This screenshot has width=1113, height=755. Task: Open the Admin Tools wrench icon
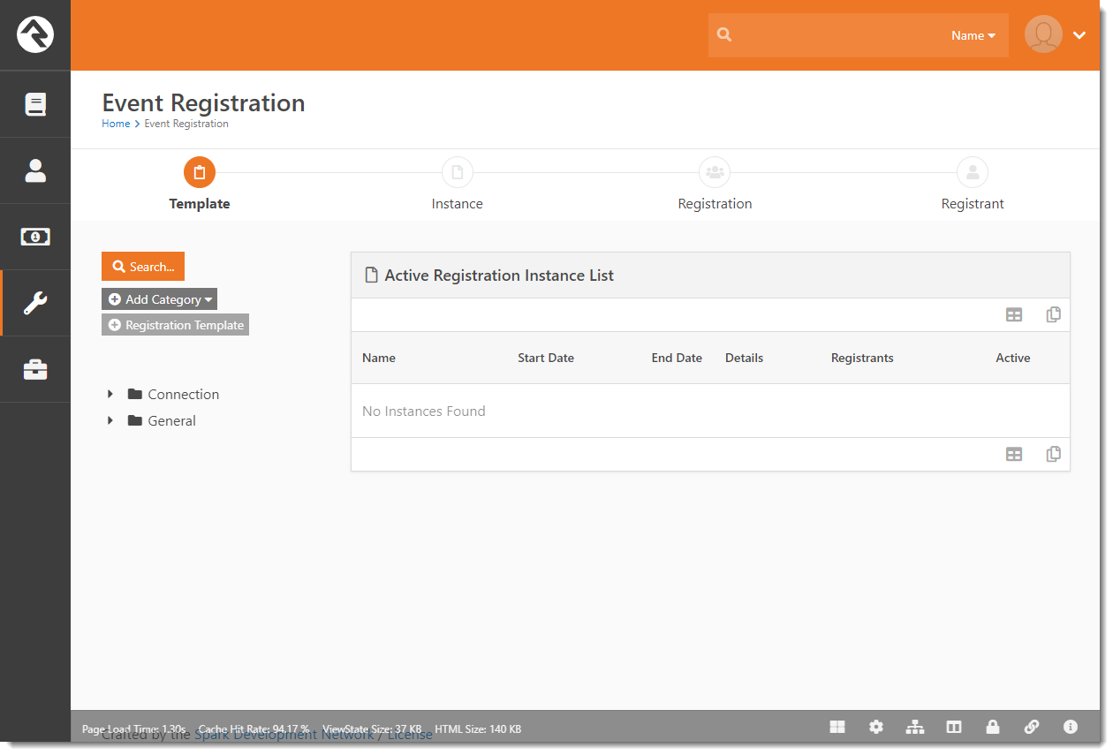pos(35,303)
